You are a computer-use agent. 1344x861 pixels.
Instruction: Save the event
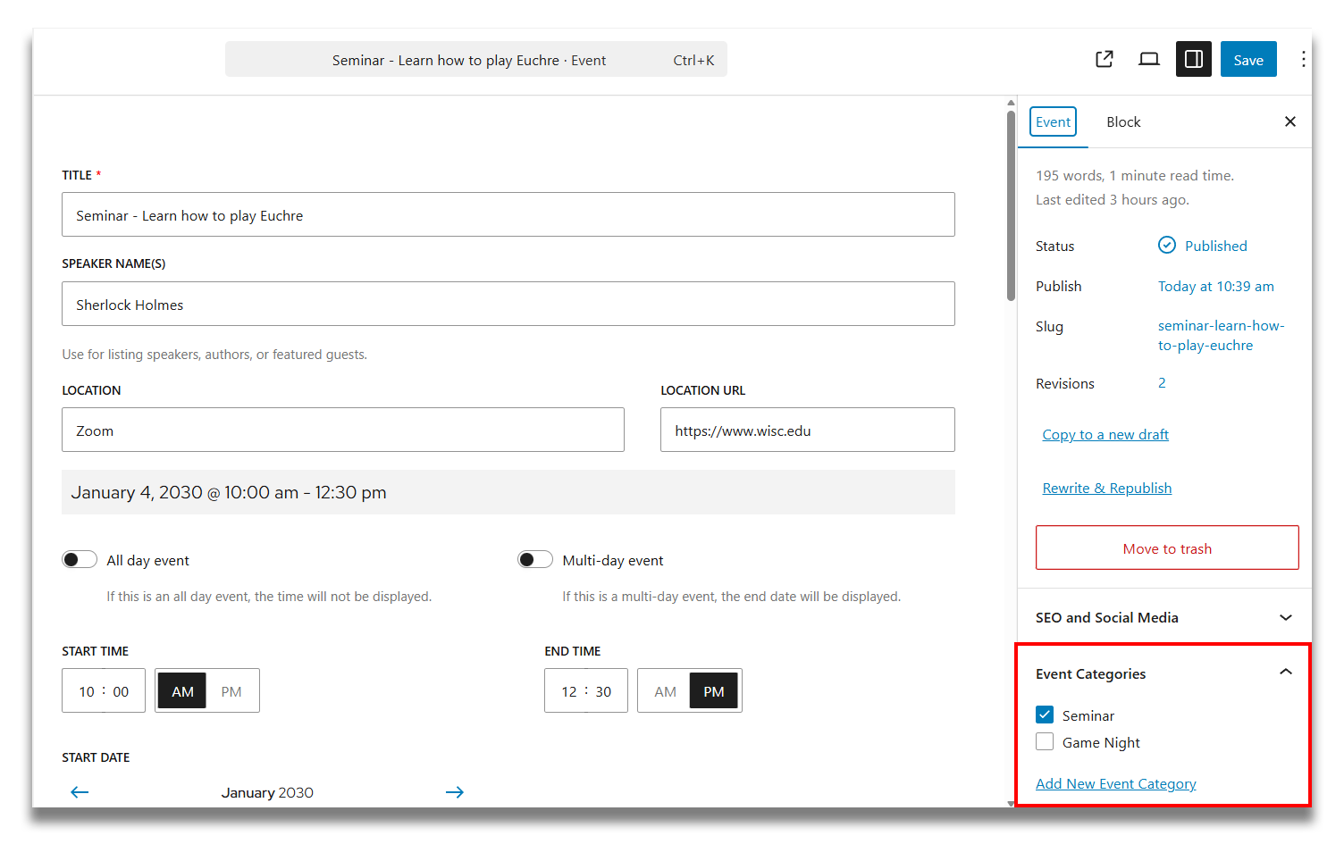click(x=1248, y=59)
